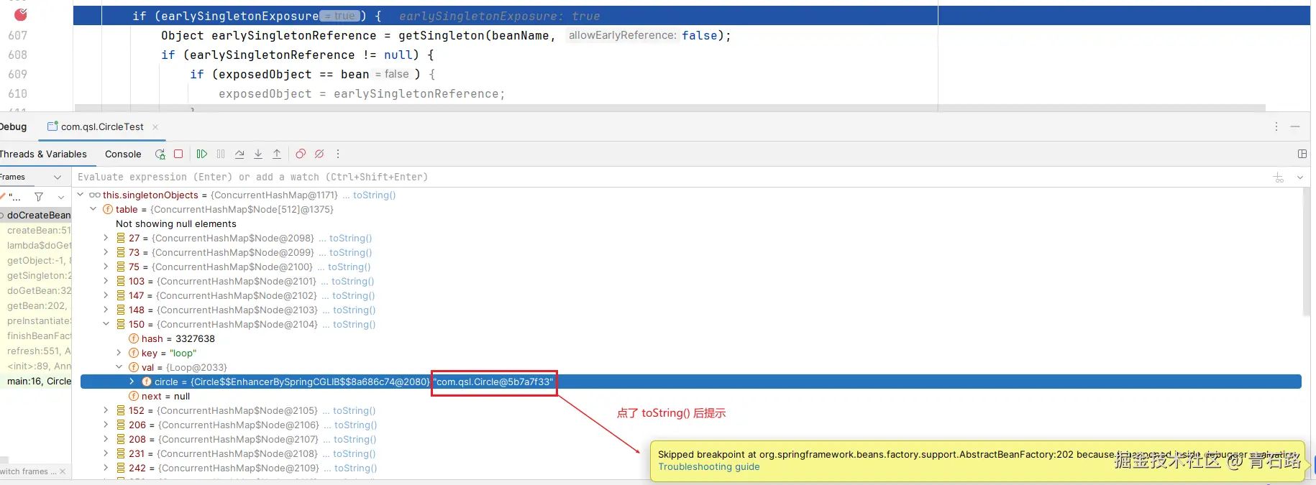Pause the running program
Viewport: 1316px width, 485px height.
(221, 154)
